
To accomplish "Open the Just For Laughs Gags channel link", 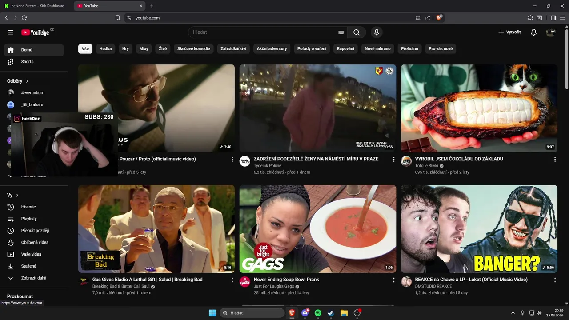I will point(274,286).
